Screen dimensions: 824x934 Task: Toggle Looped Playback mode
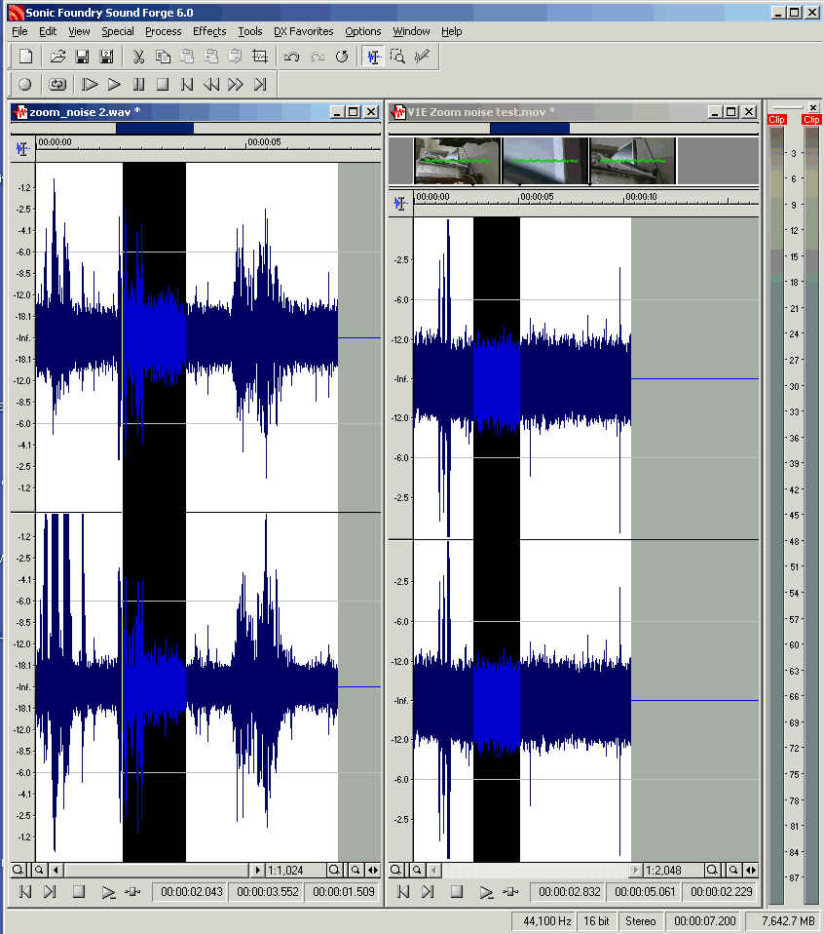(x=57, y=85)
